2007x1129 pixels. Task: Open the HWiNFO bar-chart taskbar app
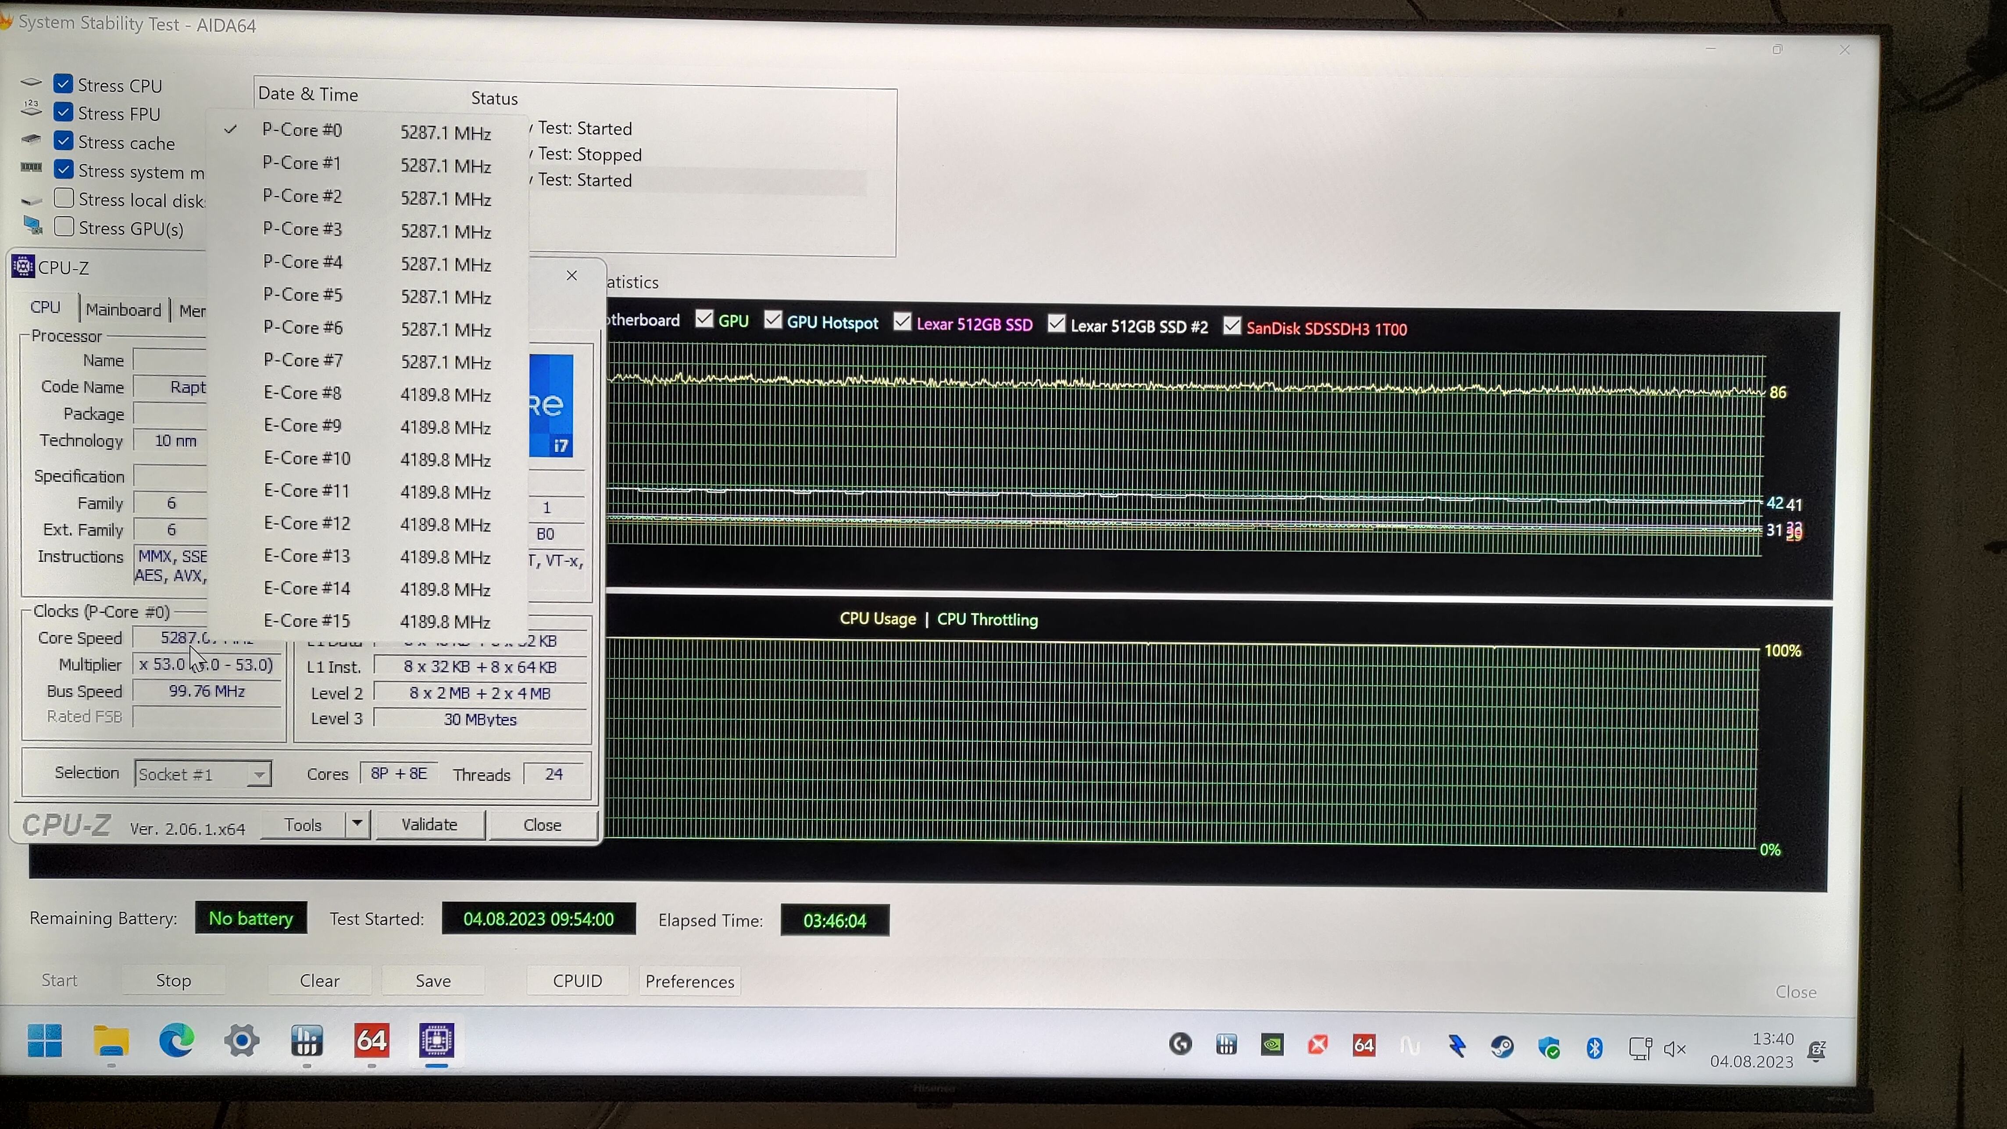coord(306,1041)
